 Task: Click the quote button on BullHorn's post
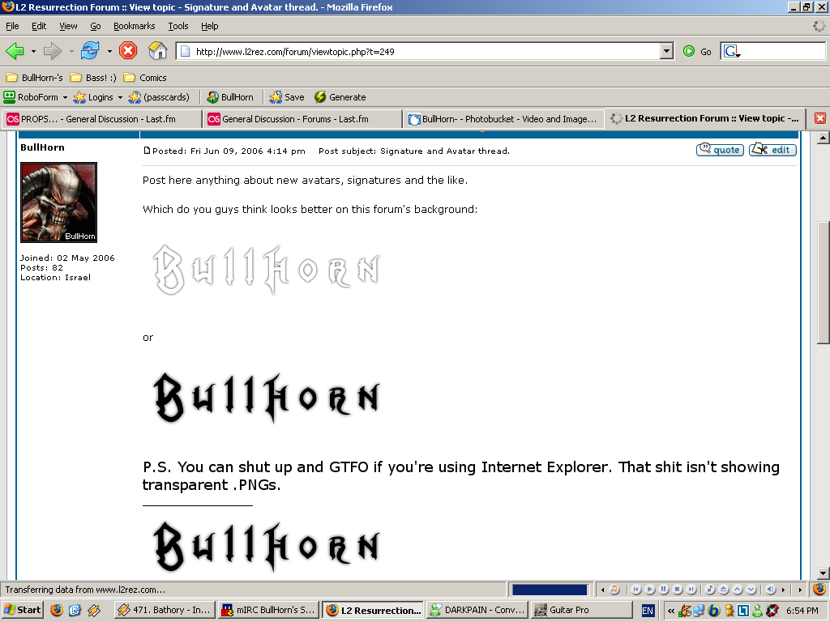[720, 150]
